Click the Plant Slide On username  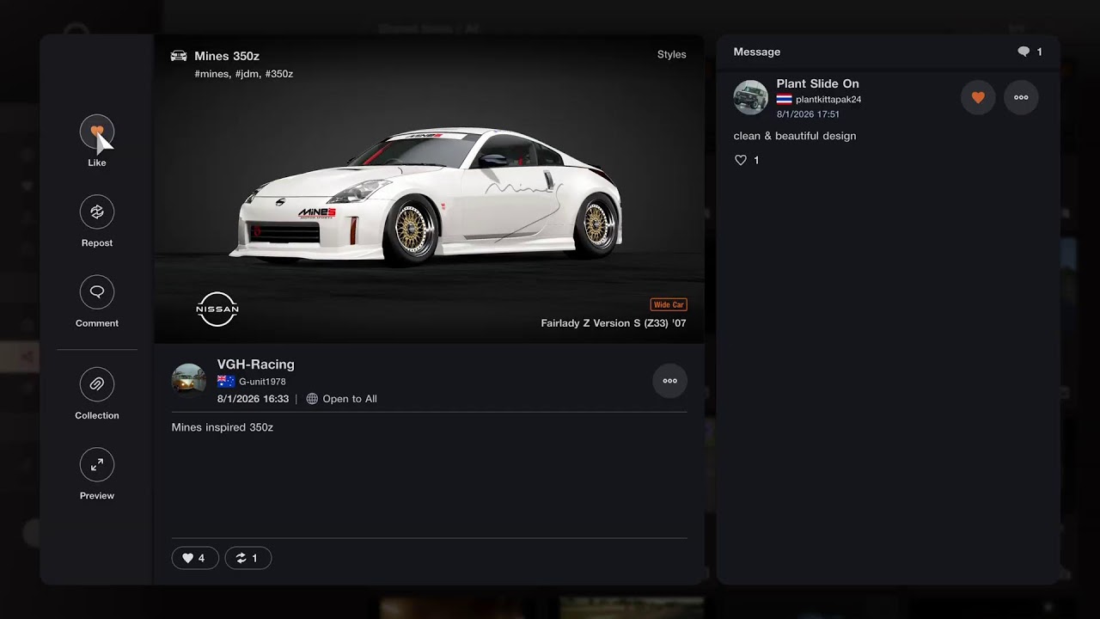(x=817, y=83)
